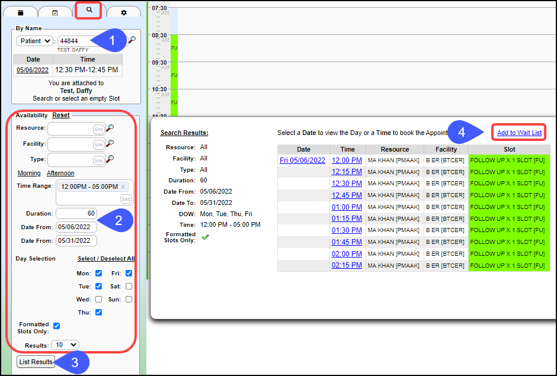Click the Duration input field
557x376 pixels.
point(76,213)
